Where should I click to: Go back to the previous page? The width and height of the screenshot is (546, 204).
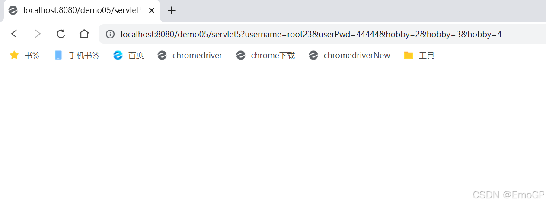tap(14, 34)
